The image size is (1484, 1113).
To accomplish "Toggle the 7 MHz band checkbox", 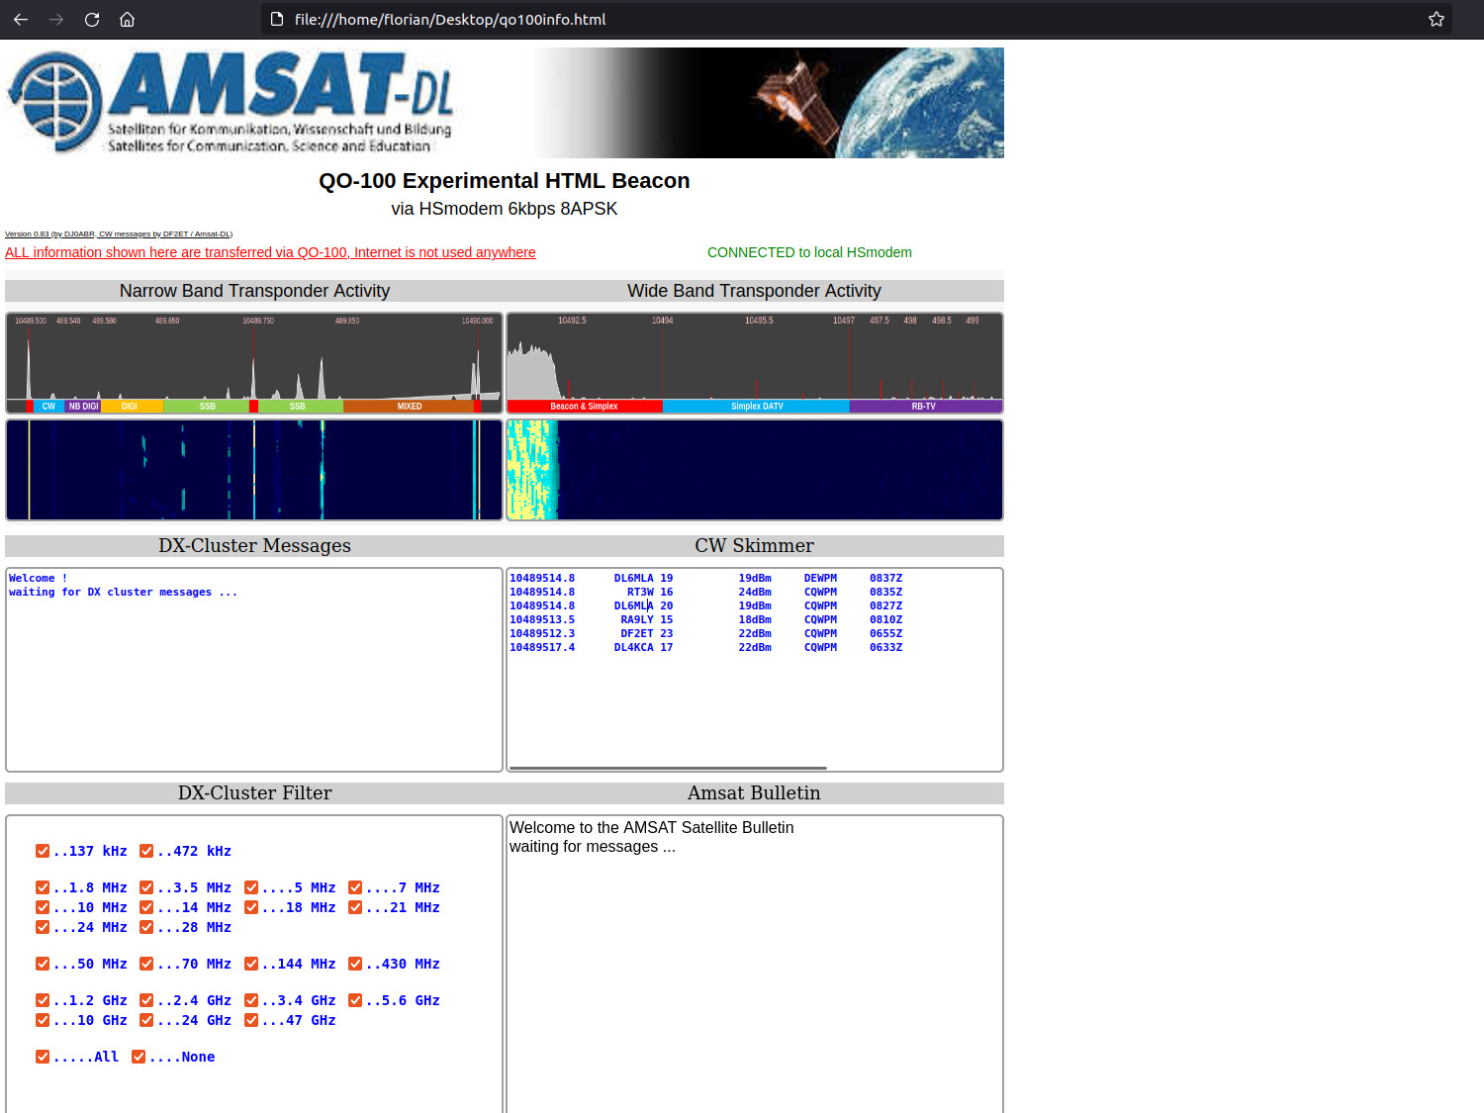I will point(355,887).
